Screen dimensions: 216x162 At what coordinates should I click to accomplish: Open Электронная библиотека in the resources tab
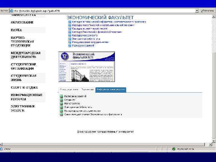[78, 107]
